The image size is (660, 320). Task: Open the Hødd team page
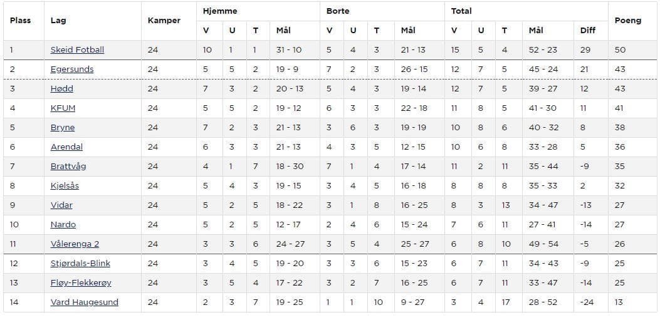[x=62, y=89]
